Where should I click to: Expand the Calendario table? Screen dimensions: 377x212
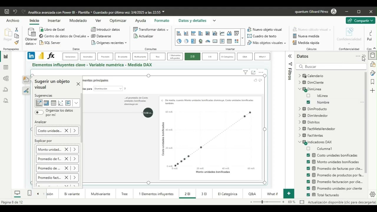[x=300, y=76]
